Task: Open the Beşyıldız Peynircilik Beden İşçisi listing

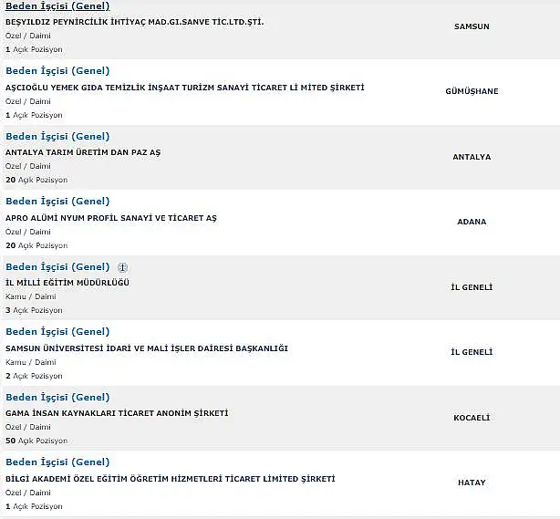Action: pyautogui.click(x=57, y=6)
